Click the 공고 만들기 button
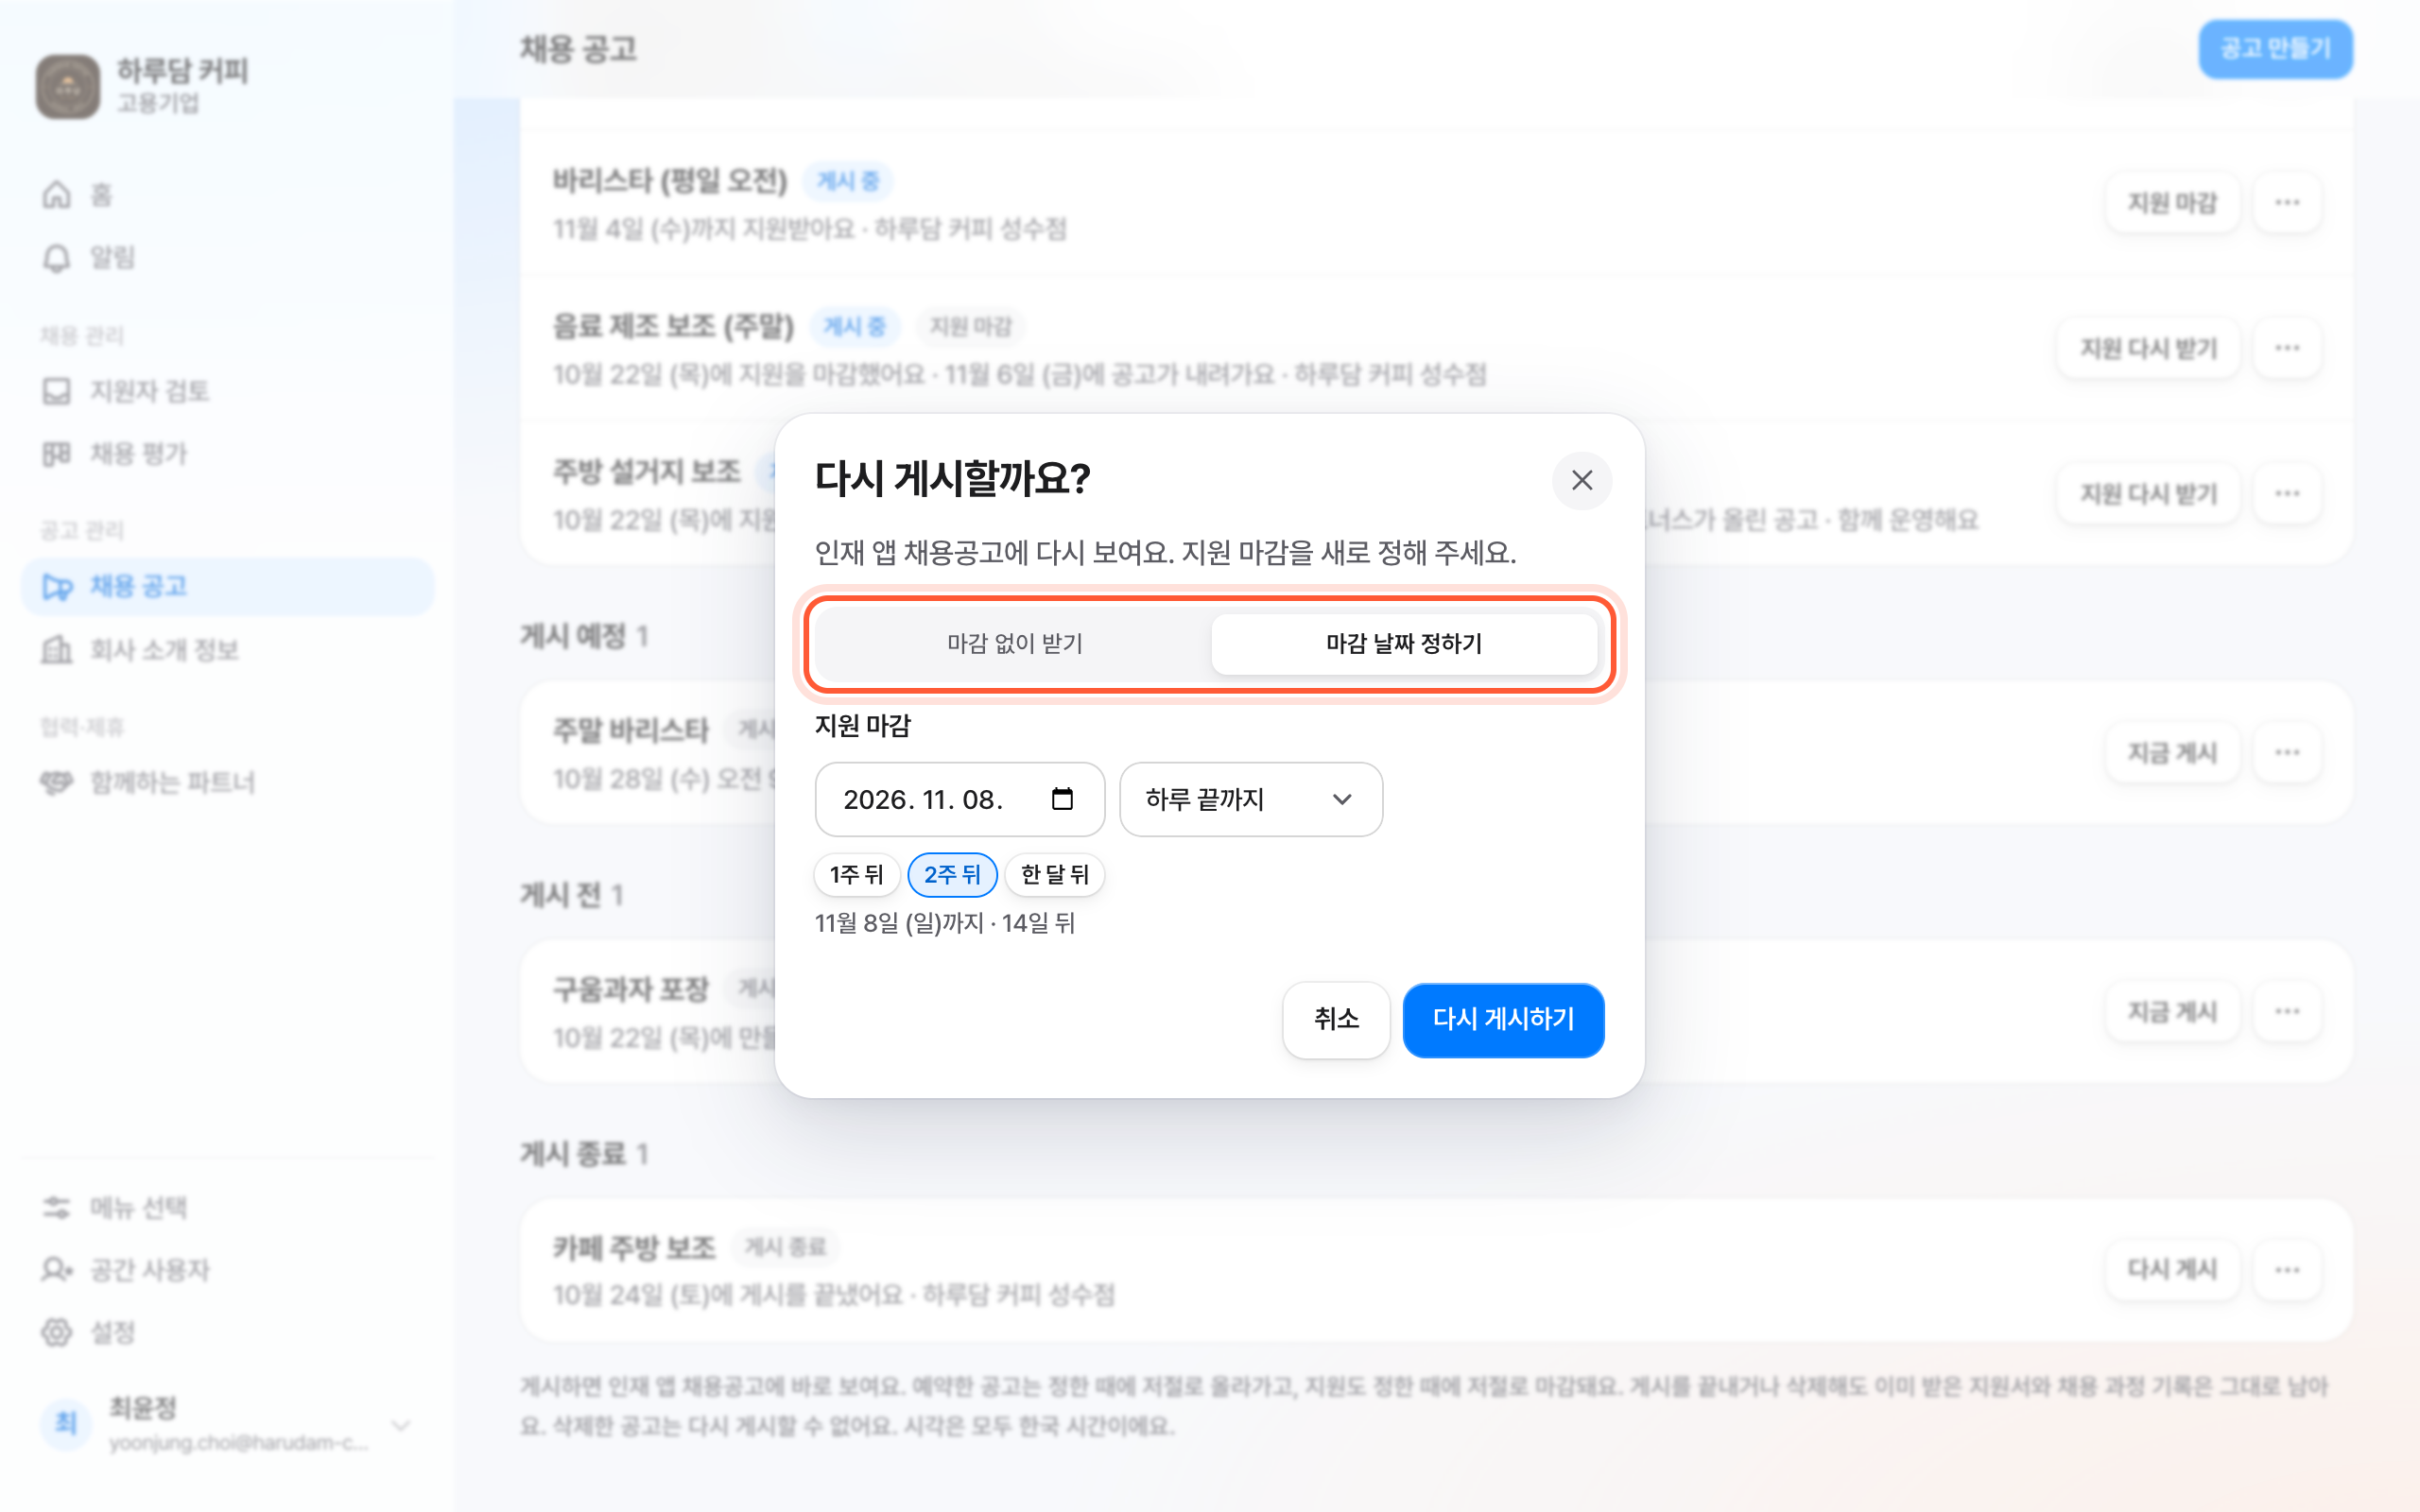This screenshot has width=2420, height=1512. [x=2275, y=48]
